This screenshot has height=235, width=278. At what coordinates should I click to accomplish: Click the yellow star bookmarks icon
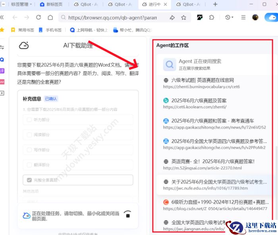pos(2,30)
